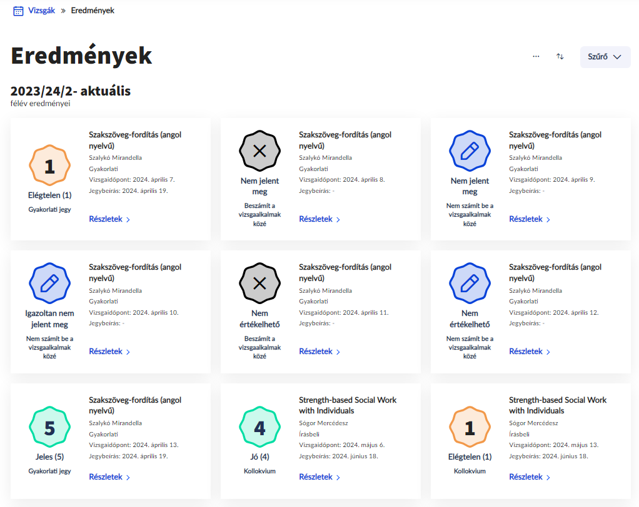This screenshot has width=639, height=507.
Task: Click the green Jó 4 grade badge
Action: tap(259, 427)
